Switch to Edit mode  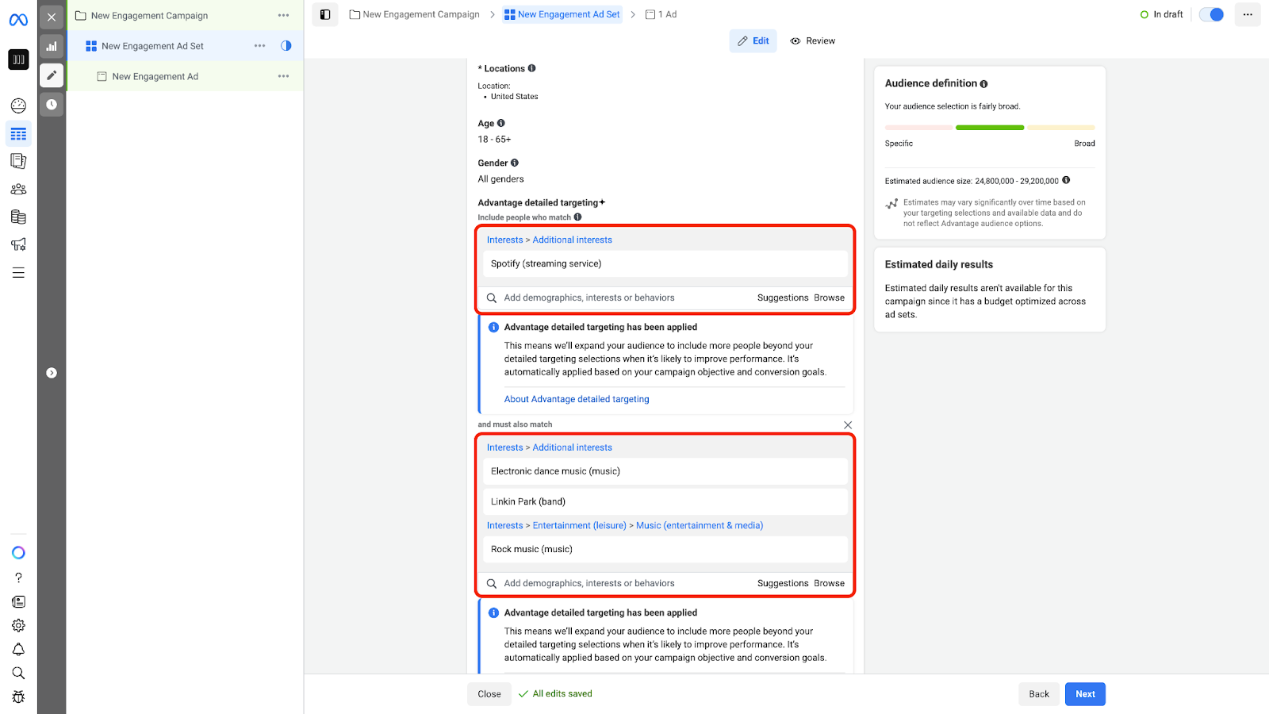pyautogui.click(x=753, y=41)
